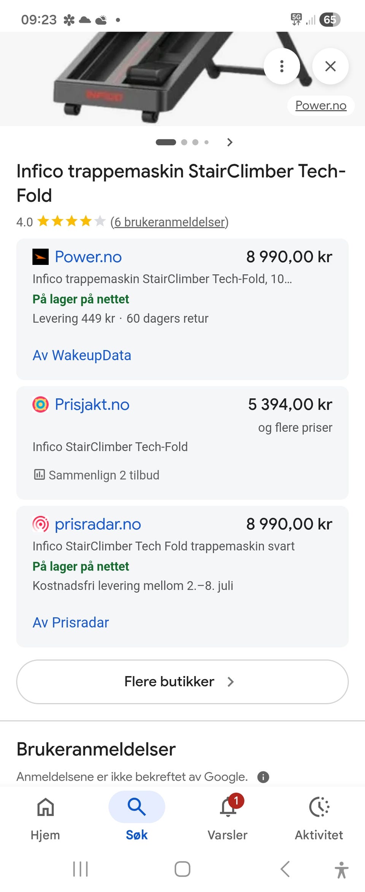Tap the prisradar.no logo icon
365x892 pixels.
click(x=40, y=524)
